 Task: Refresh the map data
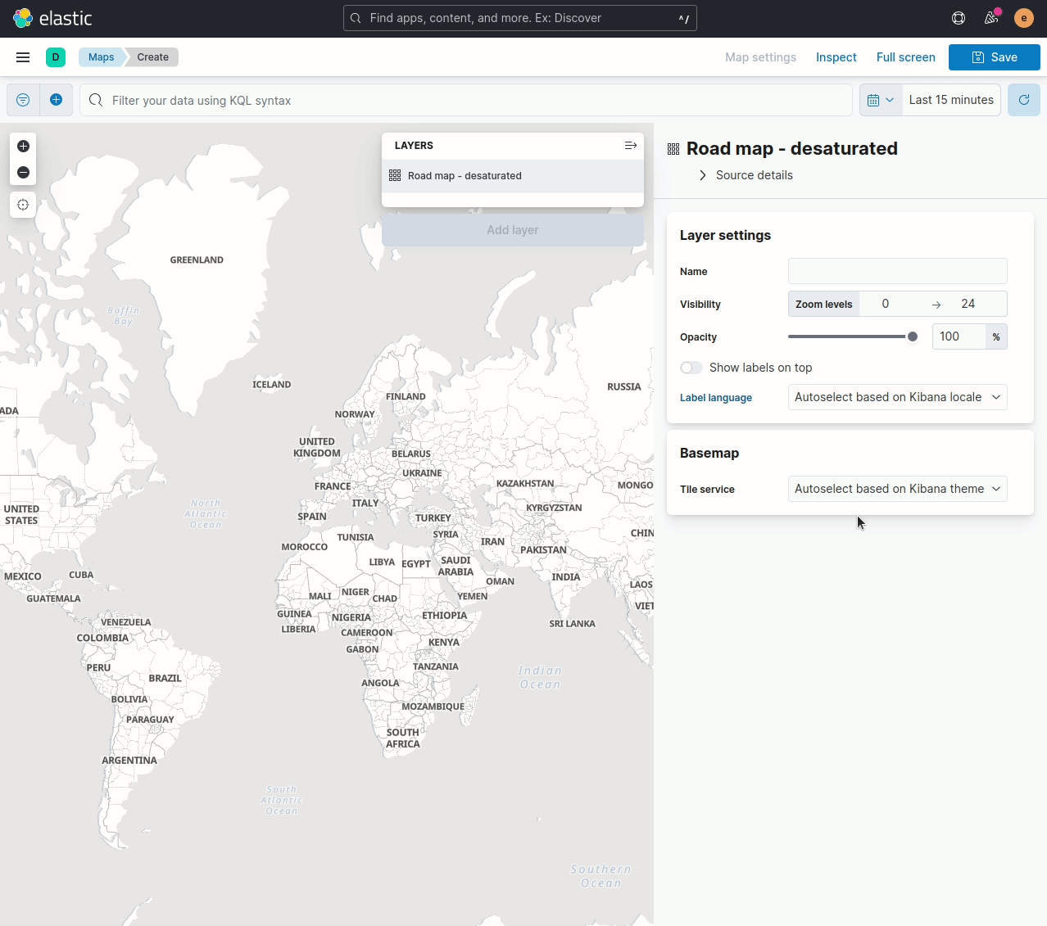[x=1023, y=99]
